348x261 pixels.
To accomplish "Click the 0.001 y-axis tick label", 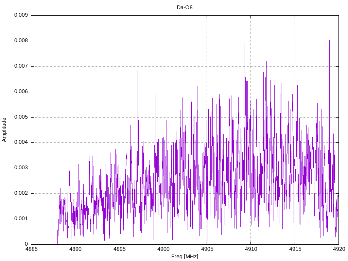I will coord(21,219).
